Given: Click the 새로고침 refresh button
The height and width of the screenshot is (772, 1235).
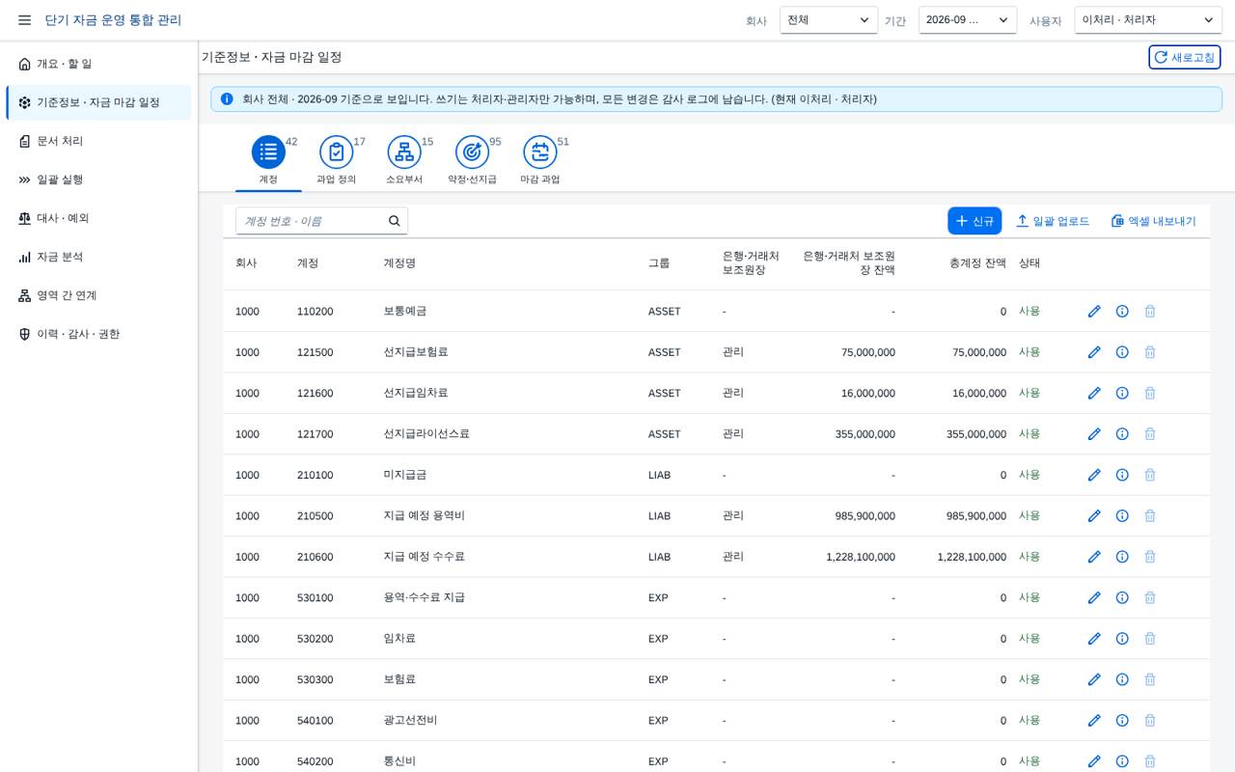Looking at the screenshot, I should click(1185, 57).
